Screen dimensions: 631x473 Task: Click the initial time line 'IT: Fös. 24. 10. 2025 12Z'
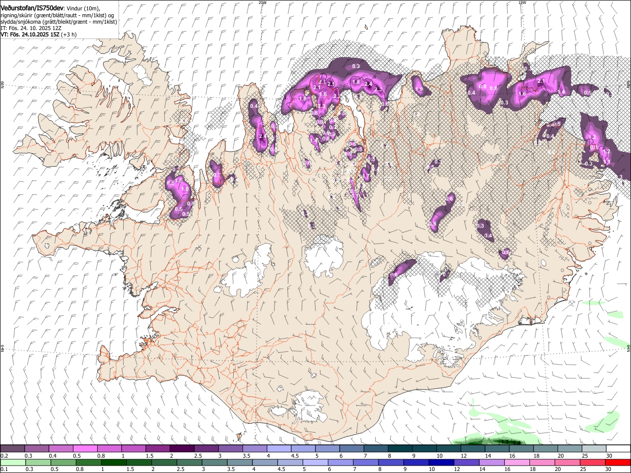coord(31,28)
